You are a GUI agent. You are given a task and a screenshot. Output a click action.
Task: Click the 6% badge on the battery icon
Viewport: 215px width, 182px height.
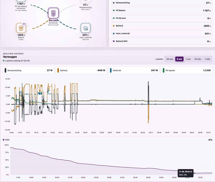24,24
